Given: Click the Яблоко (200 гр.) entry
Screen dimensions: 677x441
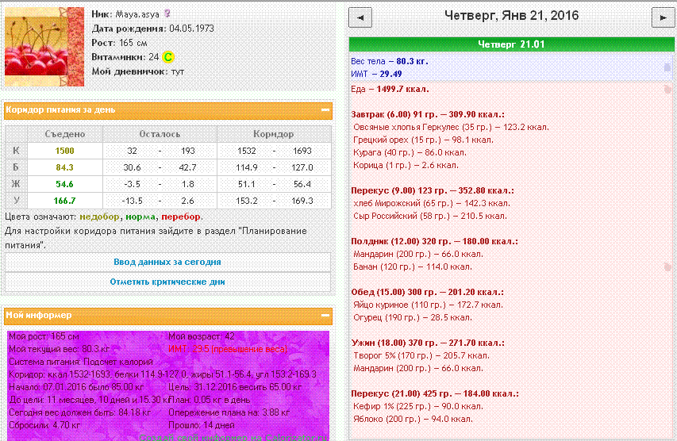Looking at the screenshot, I should pos(413,419).
